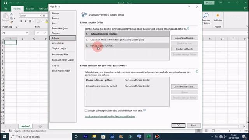Click the add new sheet plus icon

click(x=40, y=126)
